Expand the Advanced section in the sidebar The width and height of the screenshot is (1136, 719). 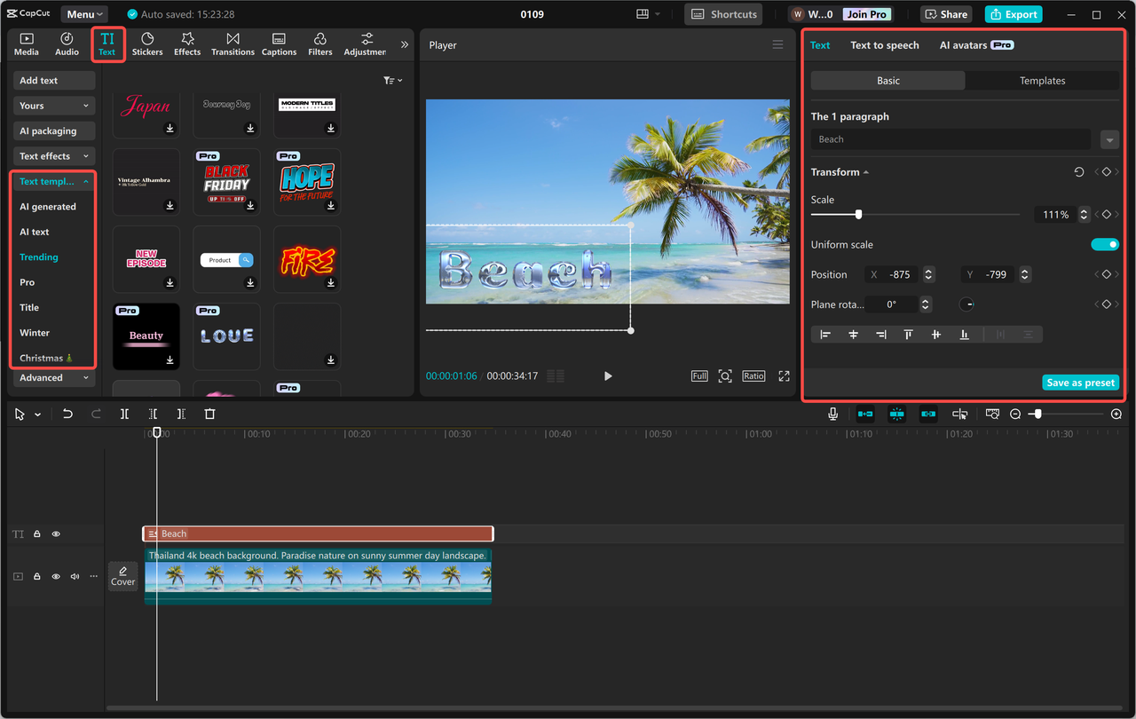52,377
